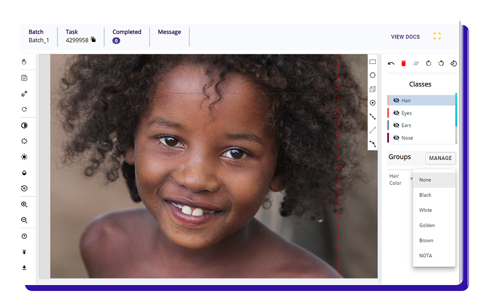Click the save icon in left toolbar

coord(24,78)
